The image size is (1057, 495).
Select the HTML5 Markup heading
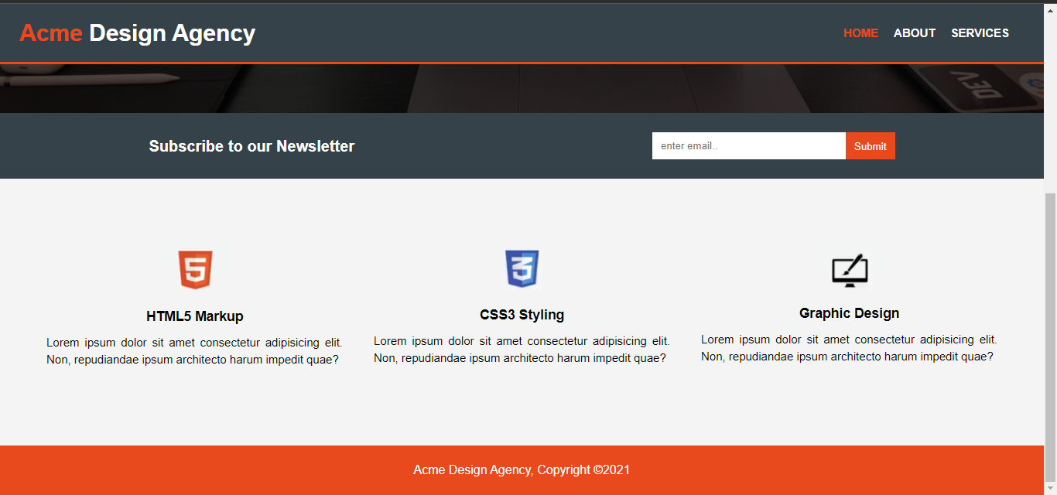tap(195, 316)
